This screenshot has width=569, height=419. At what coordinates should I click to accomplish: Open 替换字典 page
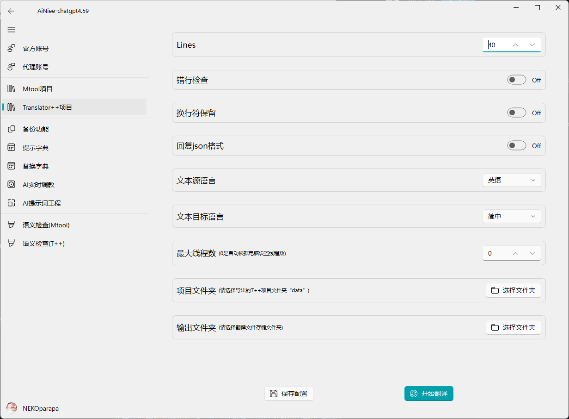click(x=74, y=166)
